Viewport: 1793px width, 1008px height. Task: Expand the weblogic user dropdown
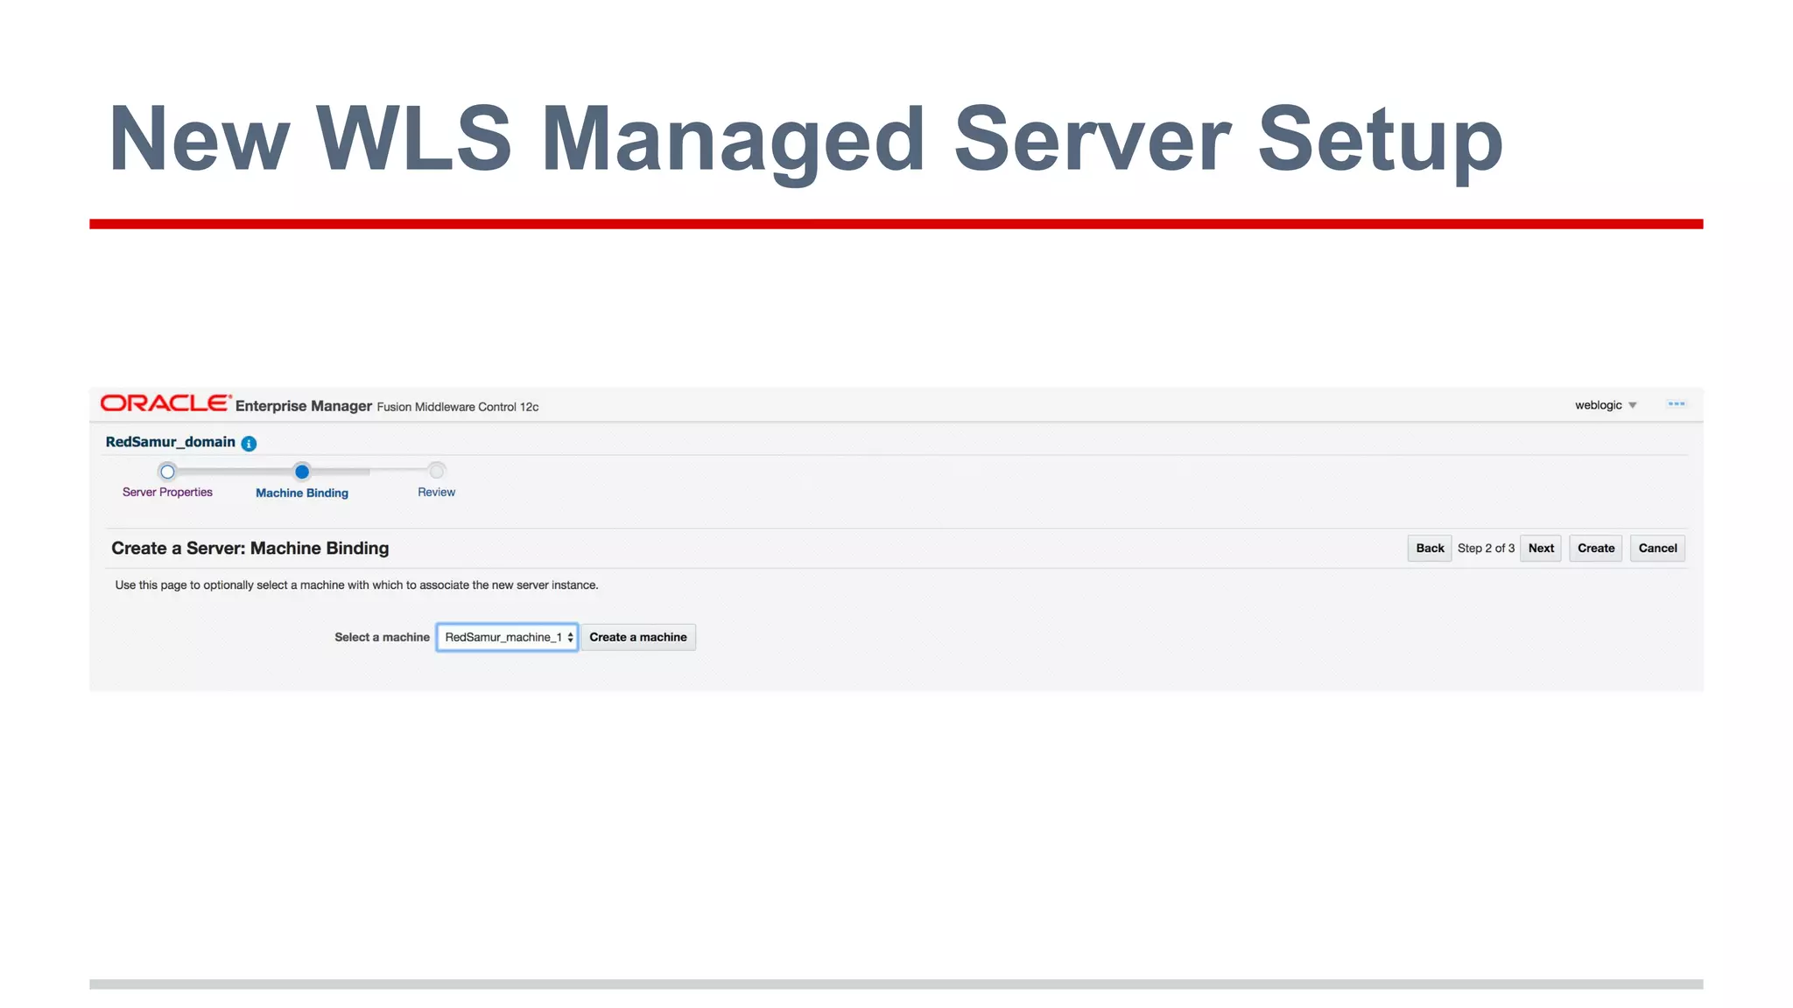pos(1606,405)
